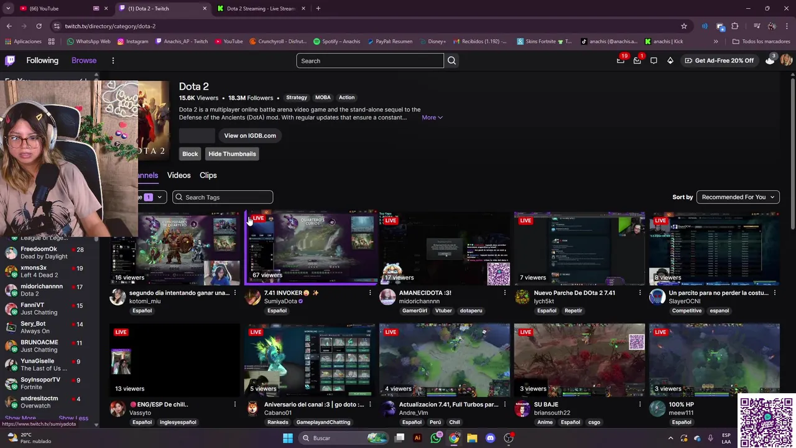Open options for kotomi_miu stream card
The width and height of the screenshot is (796, 448).
[235, 292]
